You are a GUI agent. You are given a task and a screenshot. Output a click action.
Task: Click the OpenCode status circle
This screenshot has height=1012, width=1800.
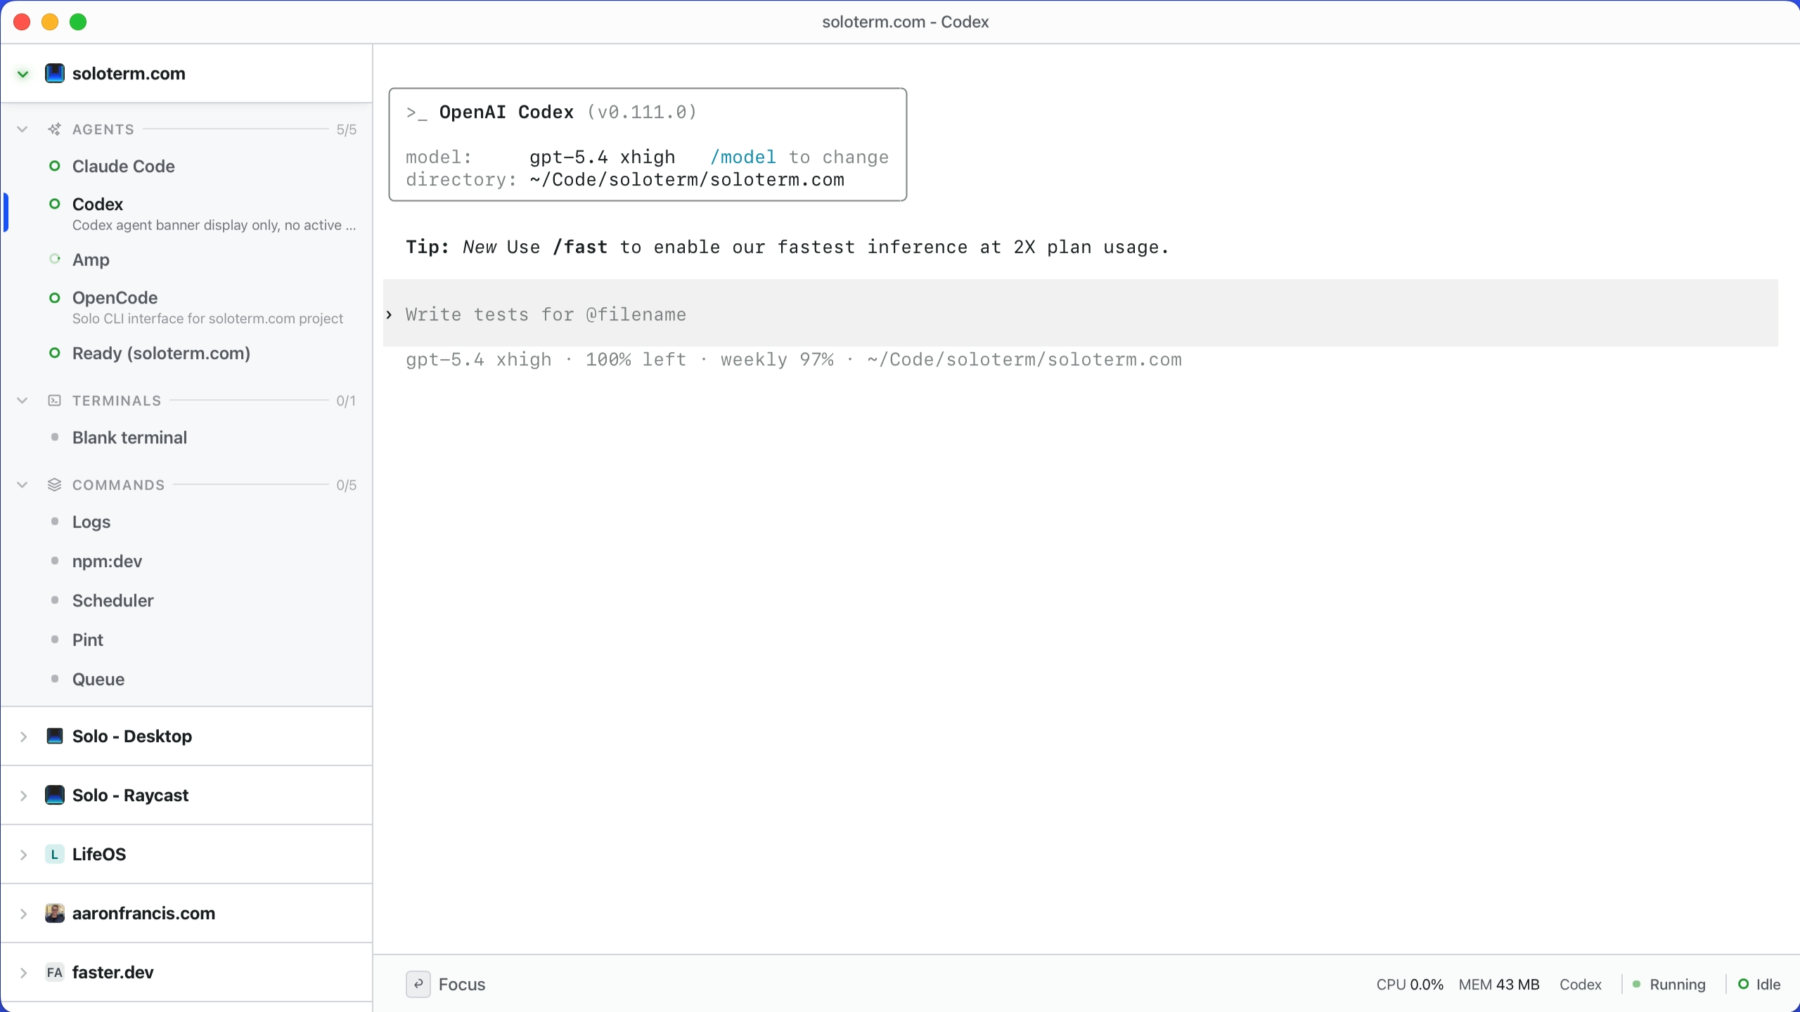coord(54,297)
